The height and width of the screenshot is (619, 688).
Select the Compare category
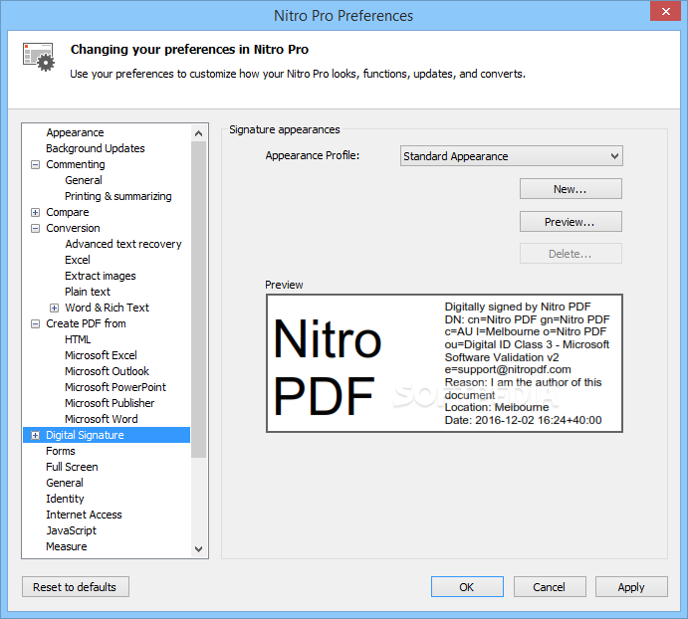(x=68, y=212)
